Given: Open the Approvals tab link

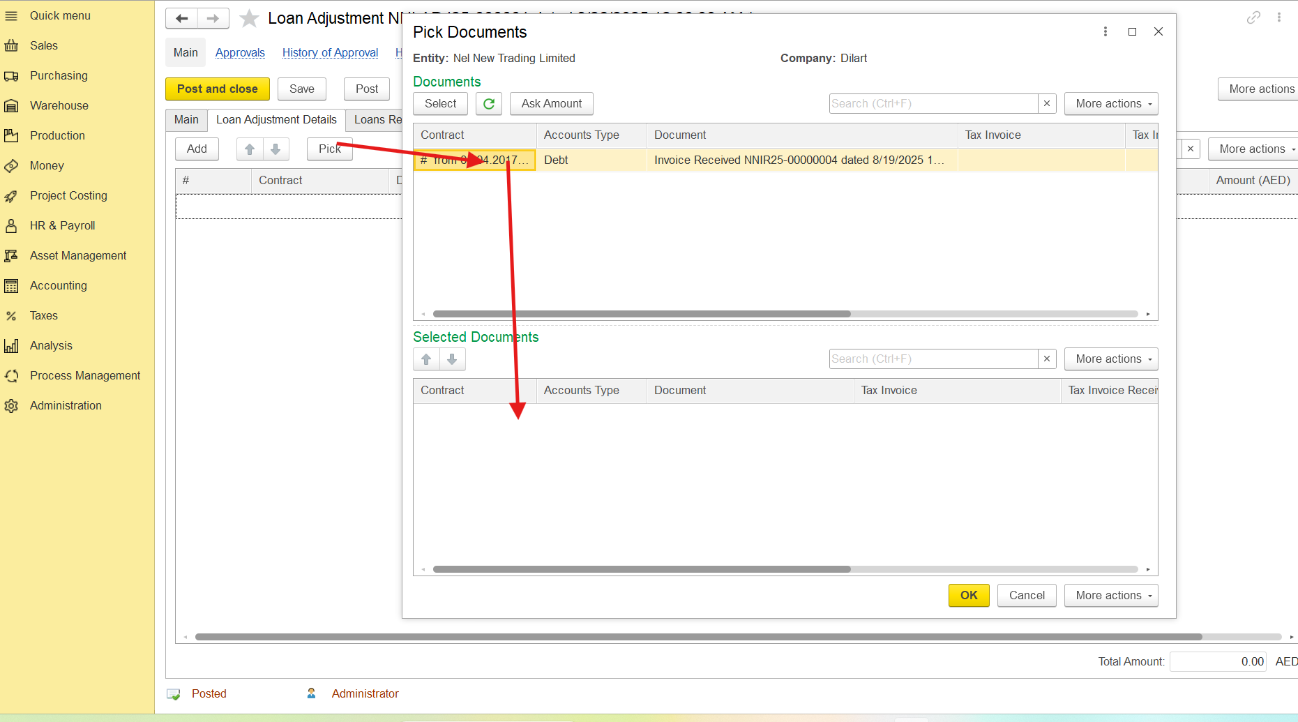Looking at the screenshot, I should 240,52.
